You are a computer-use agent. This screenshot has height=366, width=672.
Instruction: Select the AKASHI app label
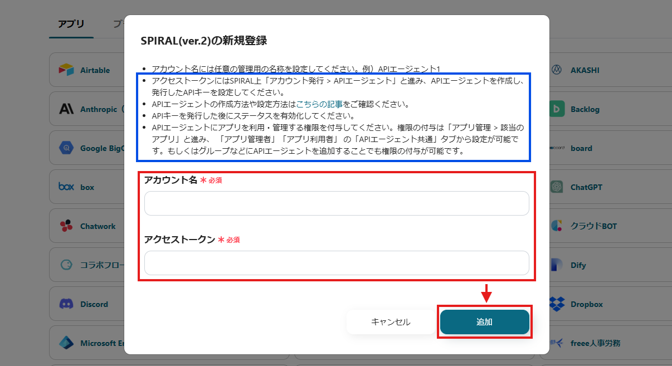click(585, 71)
